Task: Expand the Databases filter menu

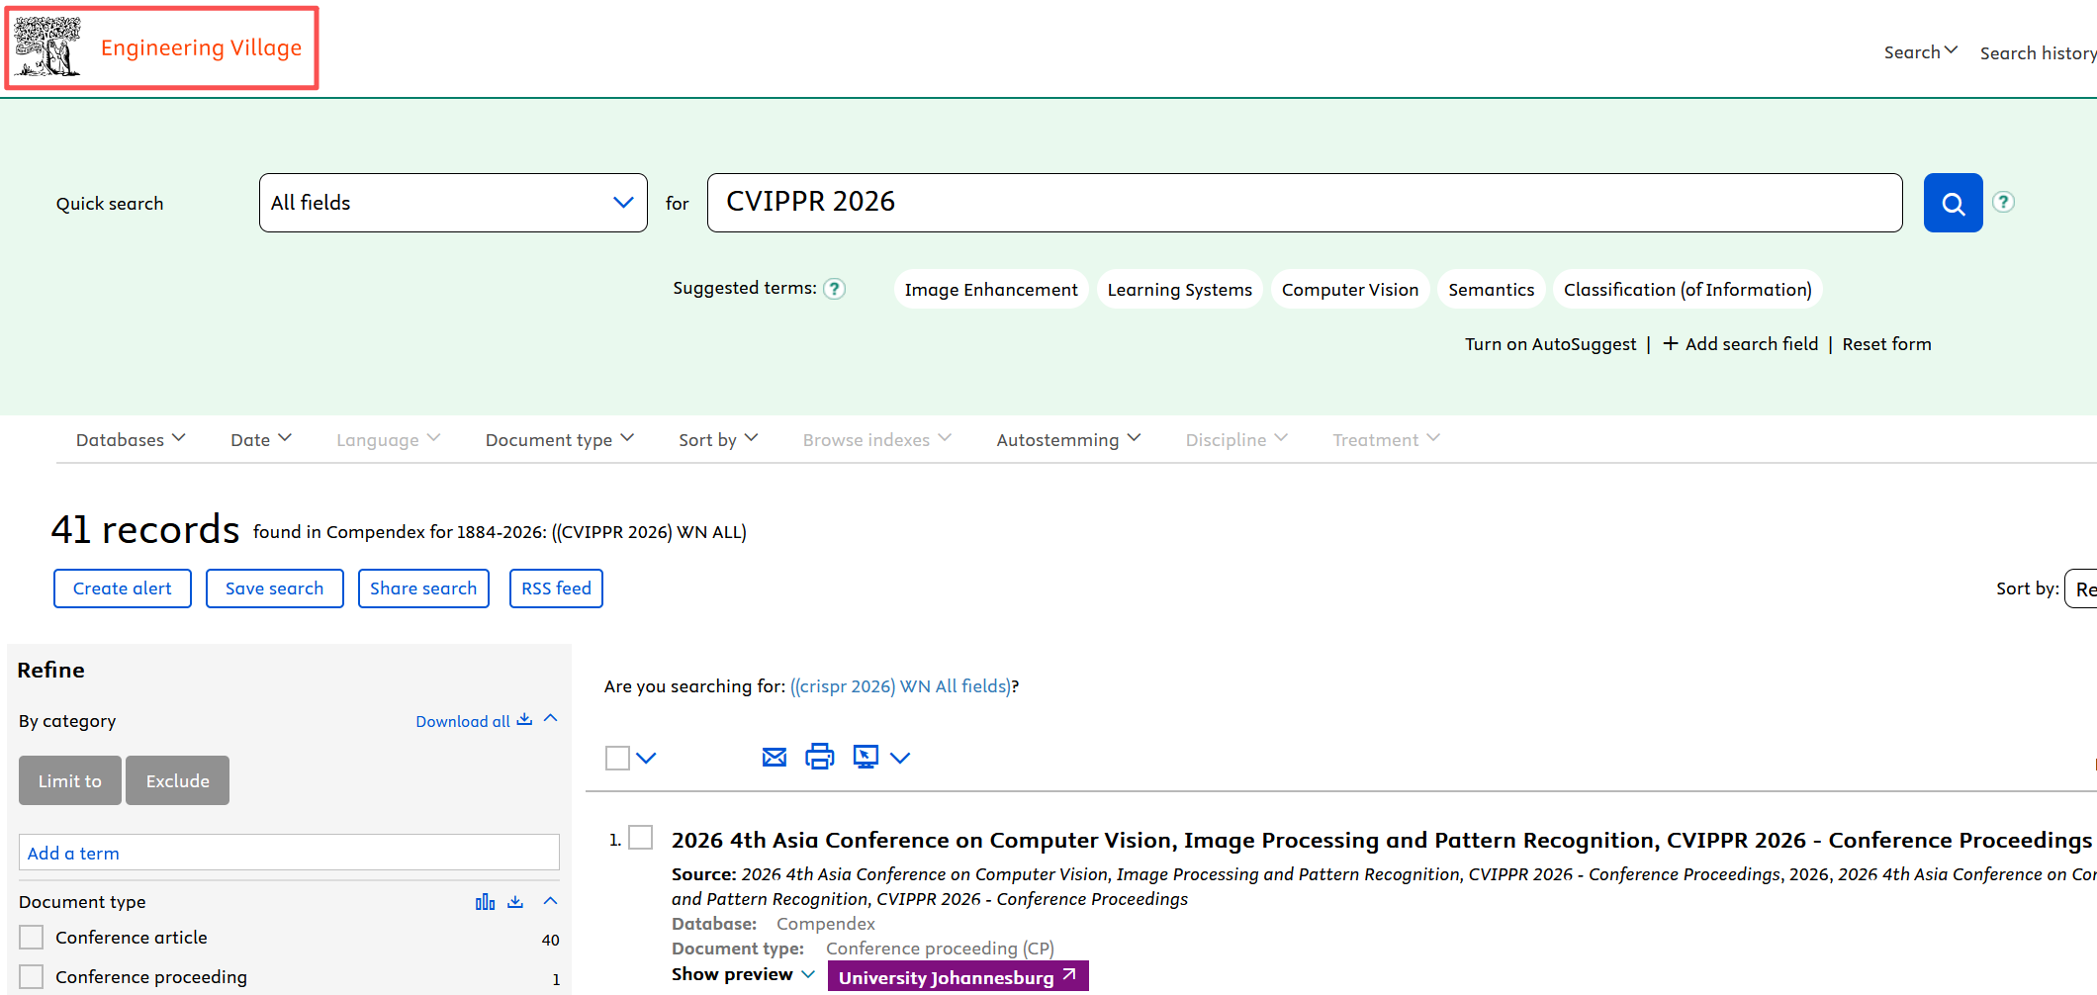Action: 131,439
